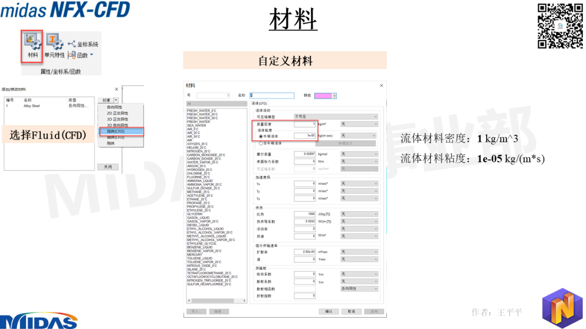The image size is (586, 329).
Task: Expand the 函数 dropdown arrow
Action: pos(92,55)
